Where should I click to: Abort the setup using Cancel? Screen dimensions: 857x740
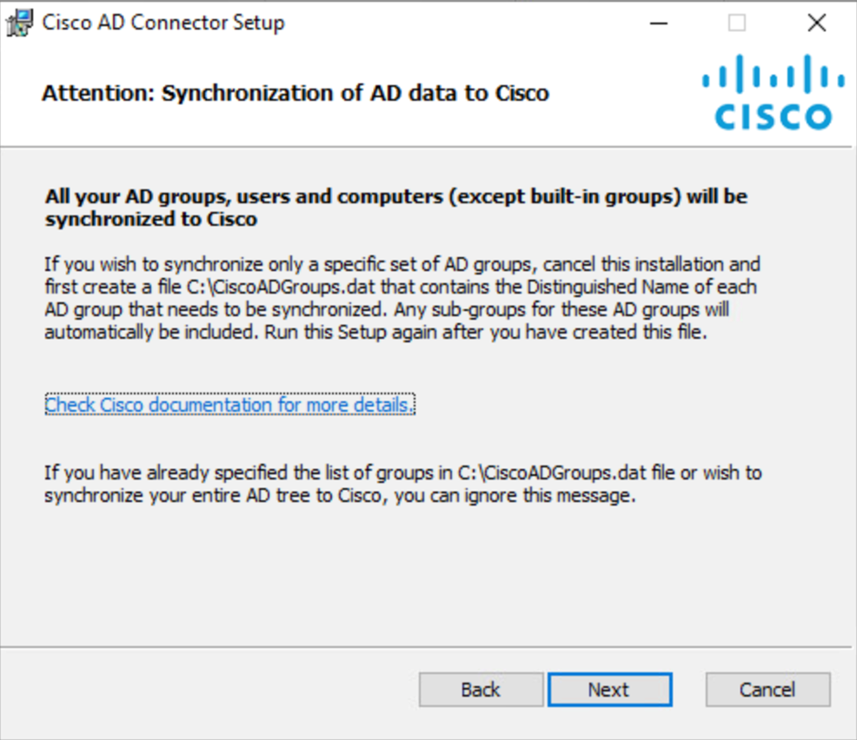768,690
